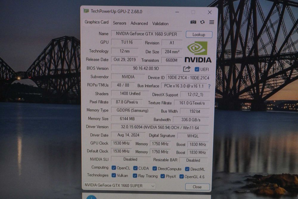The image size is (298, 199).
Task: Click the Resizable BAR value Disabled
Action: click(x=193, y=160)
